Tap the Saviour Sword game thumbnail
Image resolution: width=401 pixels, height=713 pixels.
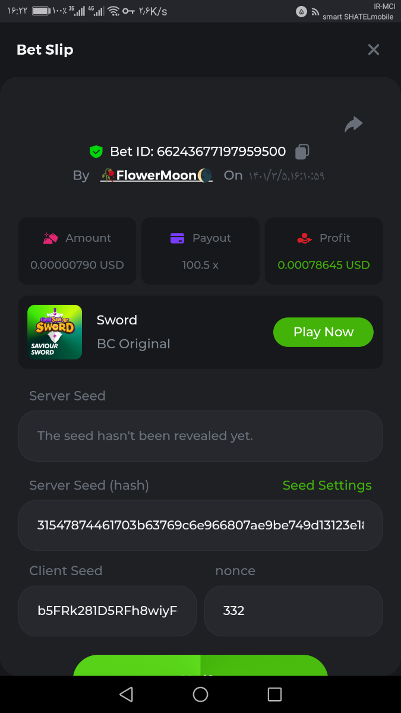click(55, 332)
